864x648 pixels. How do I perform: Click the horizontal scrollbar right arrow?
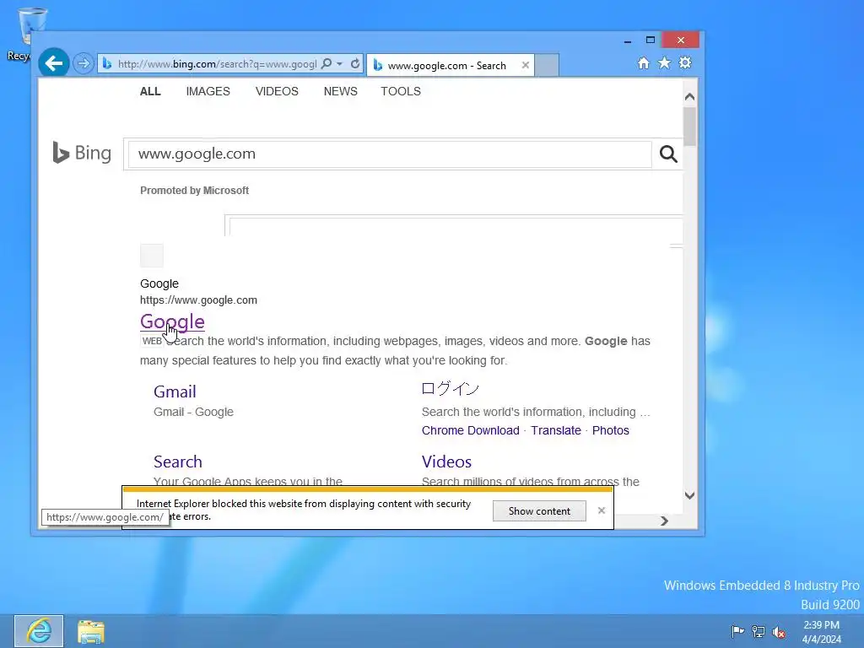(665, 521)
